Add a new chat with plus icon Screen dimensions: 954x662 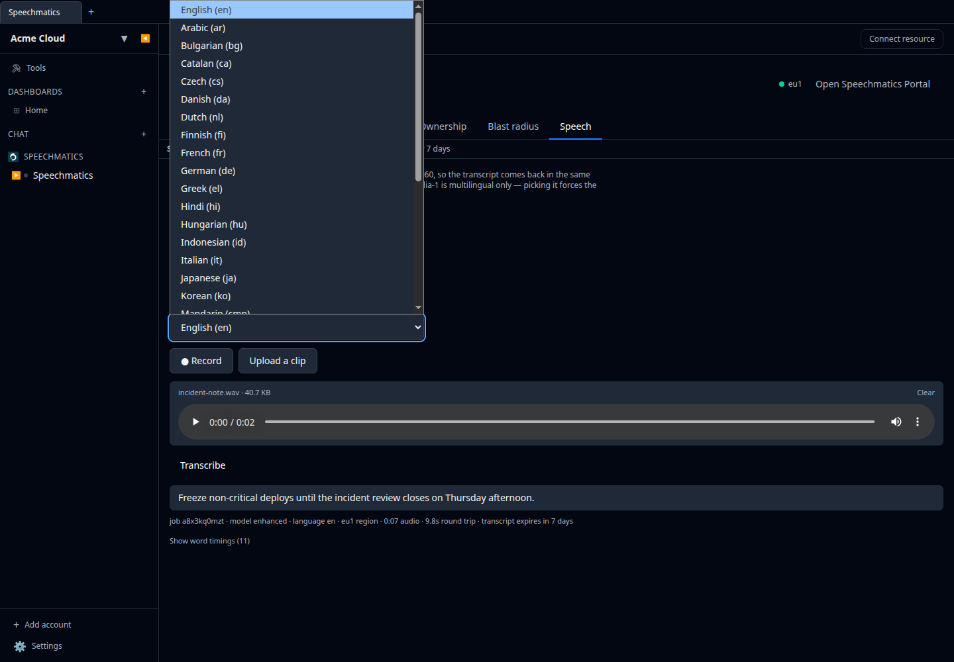(144, 134)
